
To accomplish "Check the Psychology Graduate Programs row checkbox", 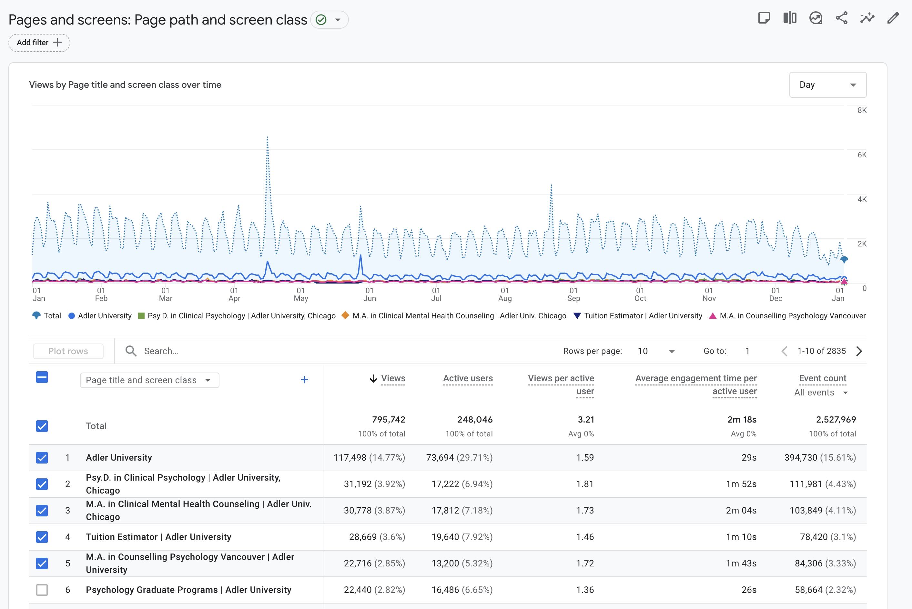I will point(42,590).
